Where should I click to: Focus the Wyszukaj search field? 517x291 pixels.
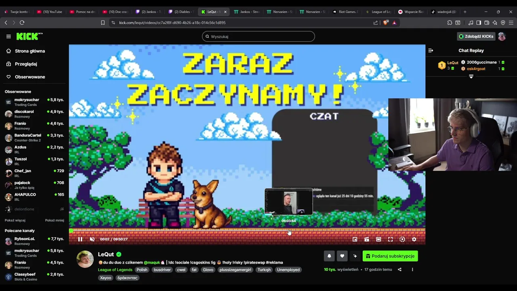coord(258,36)
